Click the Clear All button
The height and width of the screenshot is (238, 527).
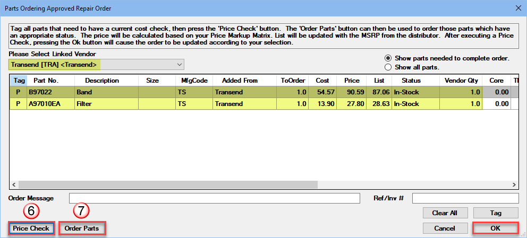click(444, 213)
